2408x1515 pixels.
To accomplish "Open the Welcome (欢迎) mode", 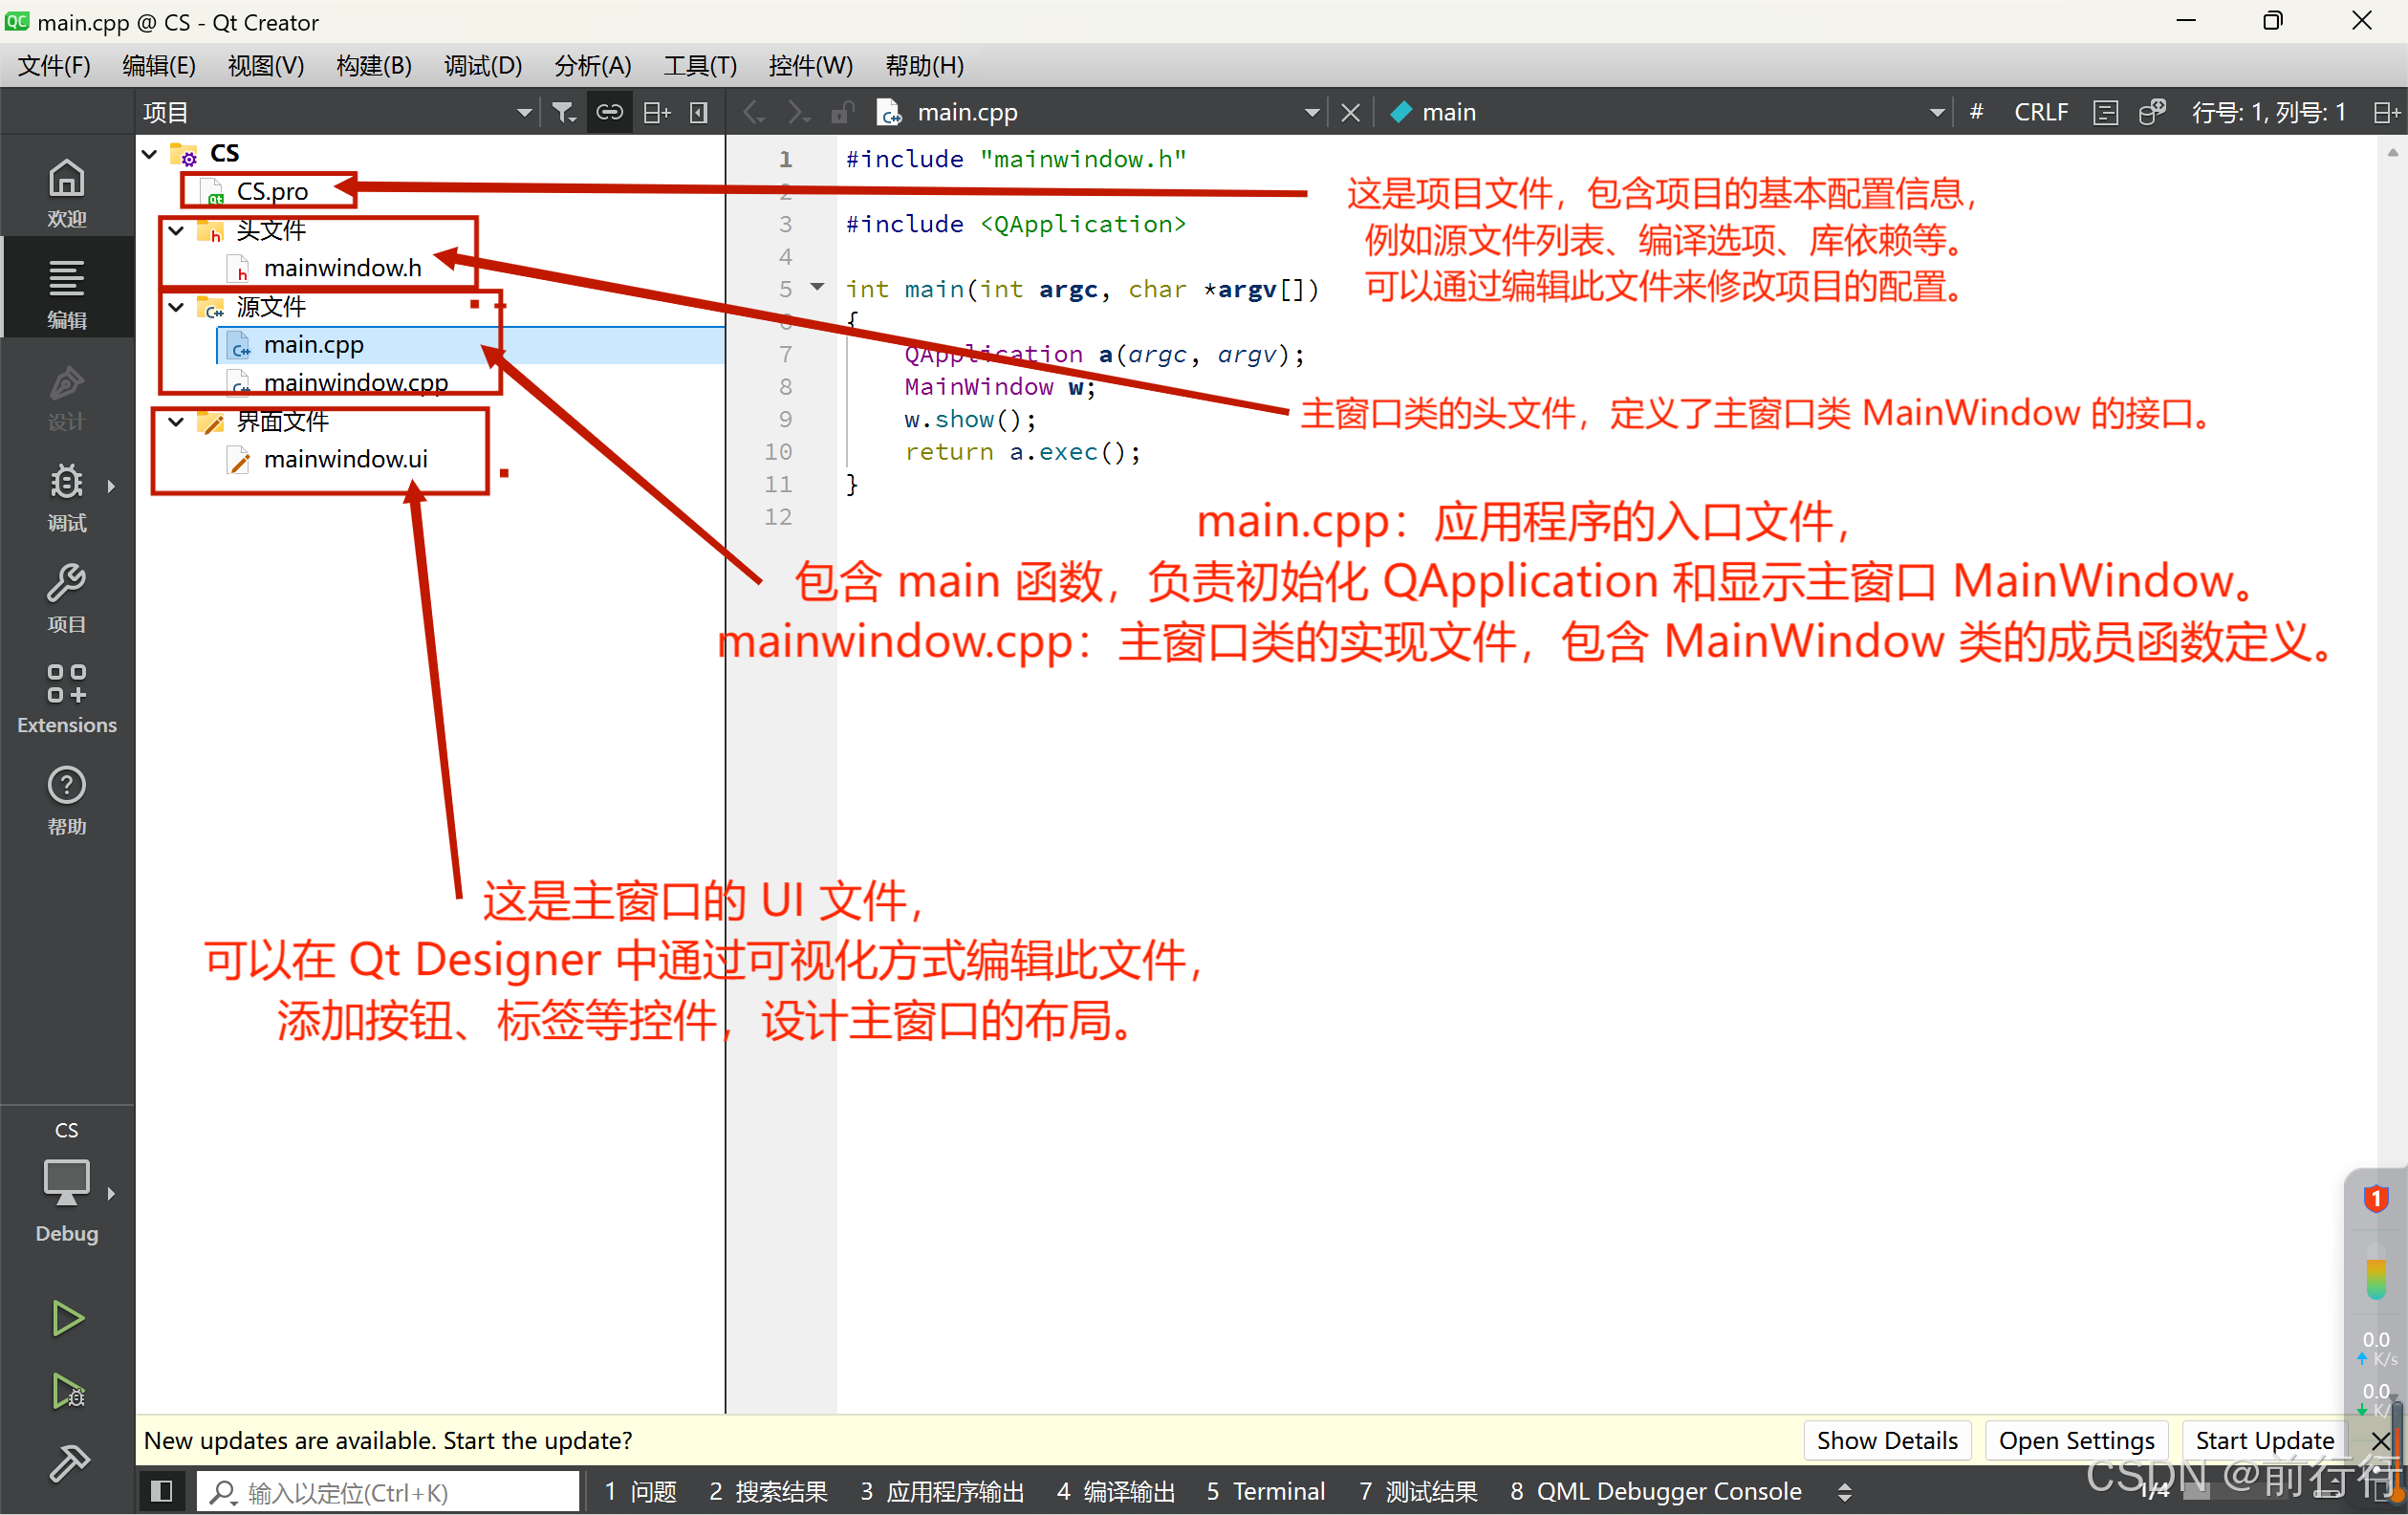I will click(66, 190).
